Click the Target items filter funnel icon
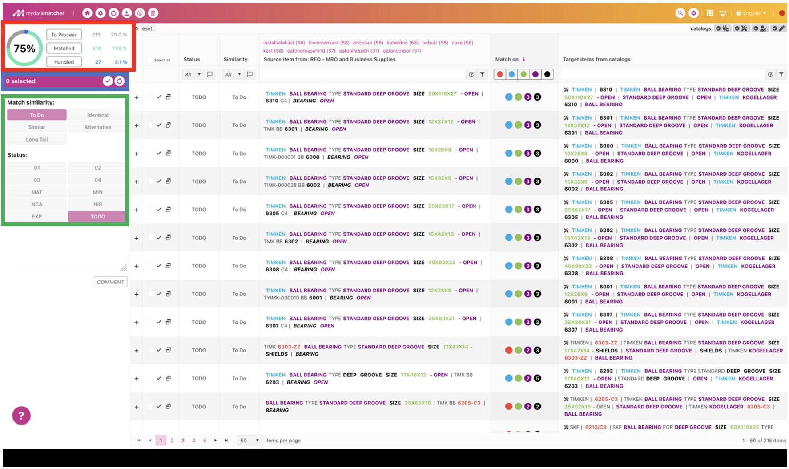 781,74
